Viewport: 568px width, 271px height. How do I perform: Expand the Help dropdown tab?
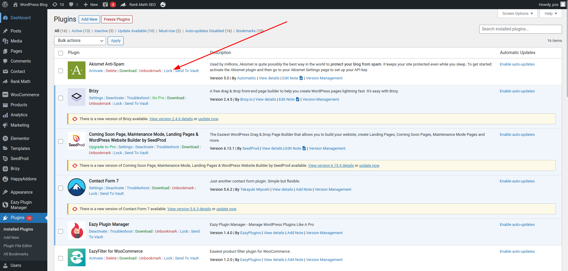coord(551,14)
